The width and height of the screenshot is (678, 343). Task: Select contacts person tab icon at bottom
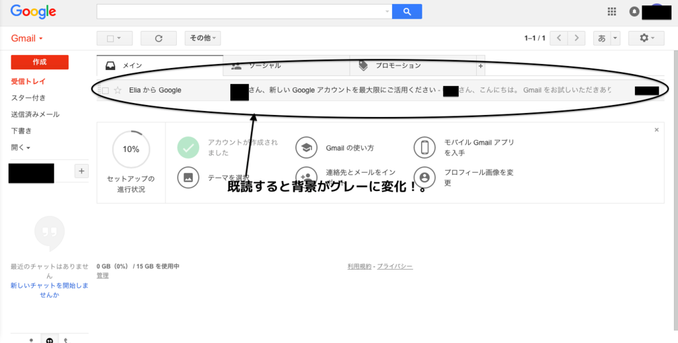(x=31, y=340)
